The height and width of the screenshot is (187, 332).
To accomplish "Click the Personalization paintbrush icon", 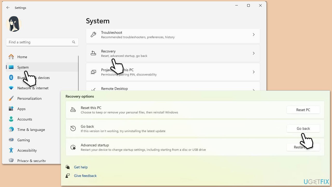I will coord(11,98).
